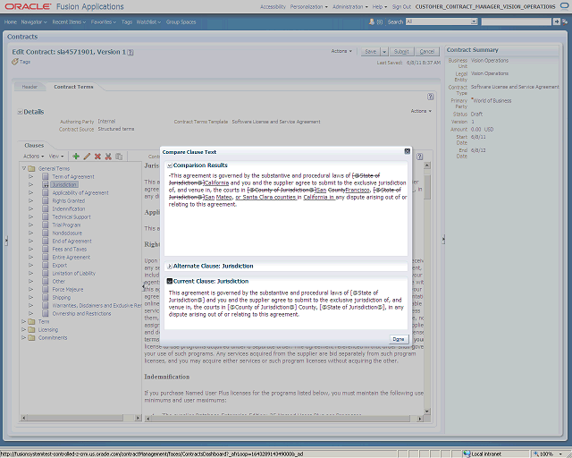Expand the Fees and Taxes clause node
Viewport: 572px width, 458px height.
coord(31,249)
